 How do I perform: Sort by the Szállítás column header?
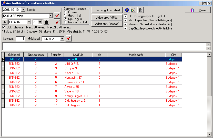coord(78,55)
